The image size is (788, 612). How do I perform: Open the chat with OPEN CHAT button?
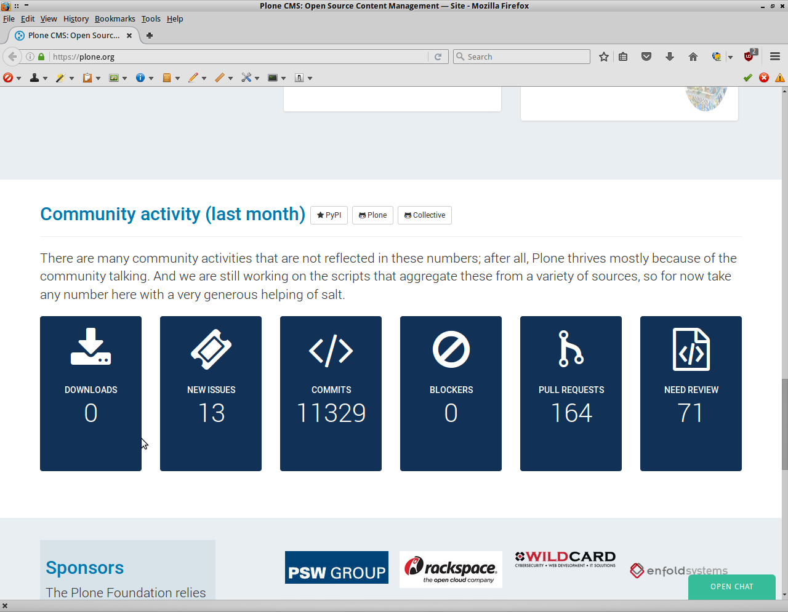click(732, 587)
